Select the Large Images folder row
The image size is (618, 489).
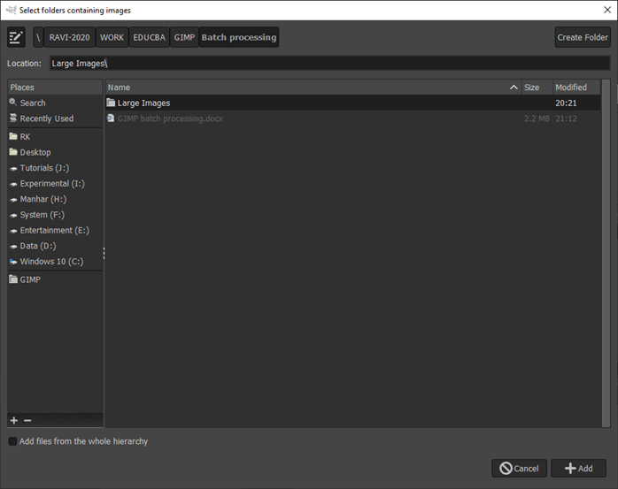pos(352,103)
